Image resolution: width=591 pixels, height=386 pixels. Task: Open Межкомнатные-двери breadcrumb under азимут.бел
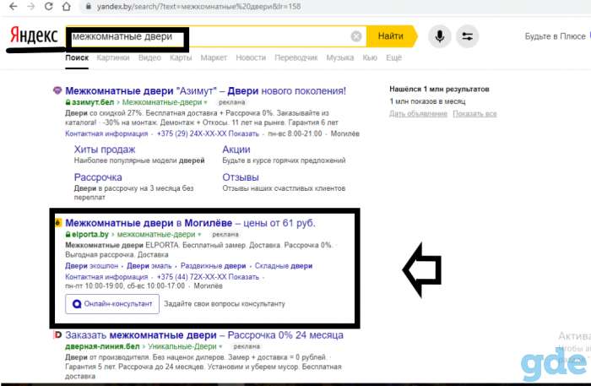[162, 102]
